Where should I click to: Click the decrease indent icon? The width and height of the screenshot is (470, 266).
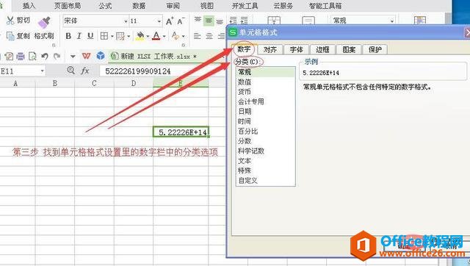[233, 21]
